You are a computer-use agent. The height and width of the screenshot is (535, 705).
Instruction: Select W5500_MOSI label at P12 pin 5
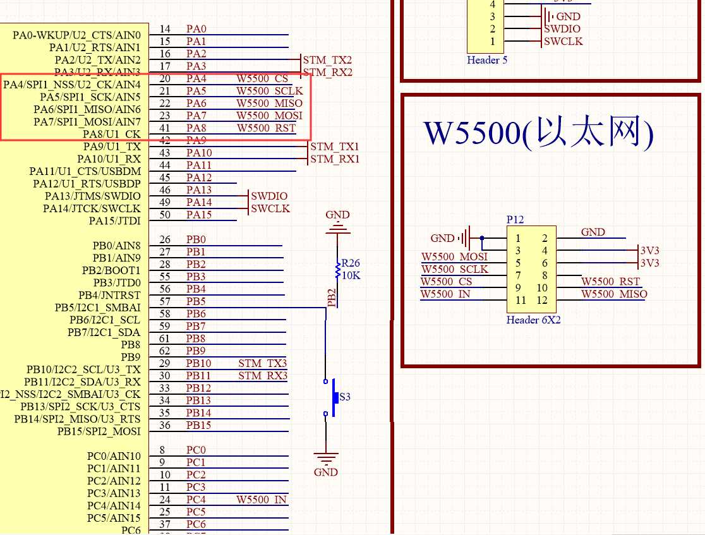(454, 256)
